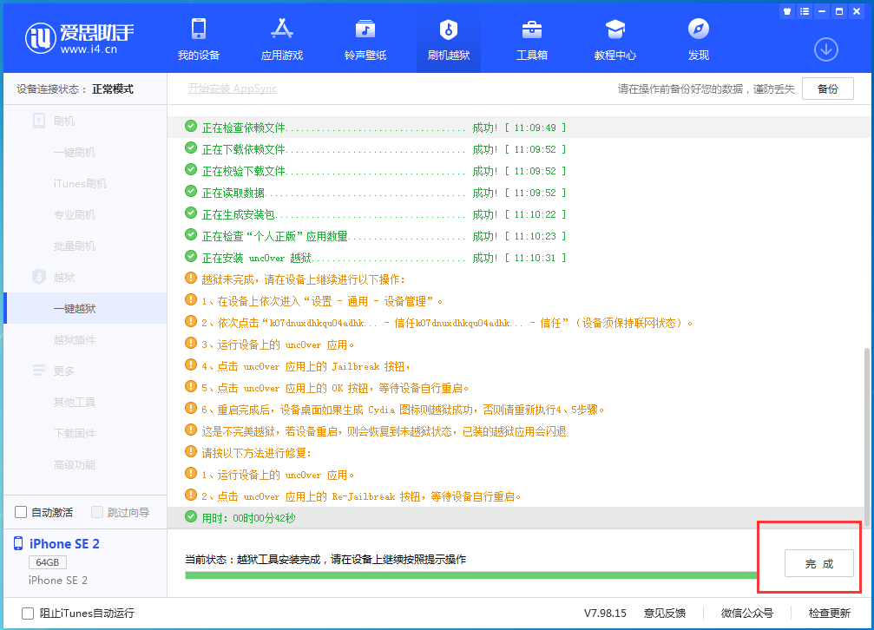This screenshot has height=630, width=874.
Task: Open 我的设备 device icon
Action: coord(199,30)
